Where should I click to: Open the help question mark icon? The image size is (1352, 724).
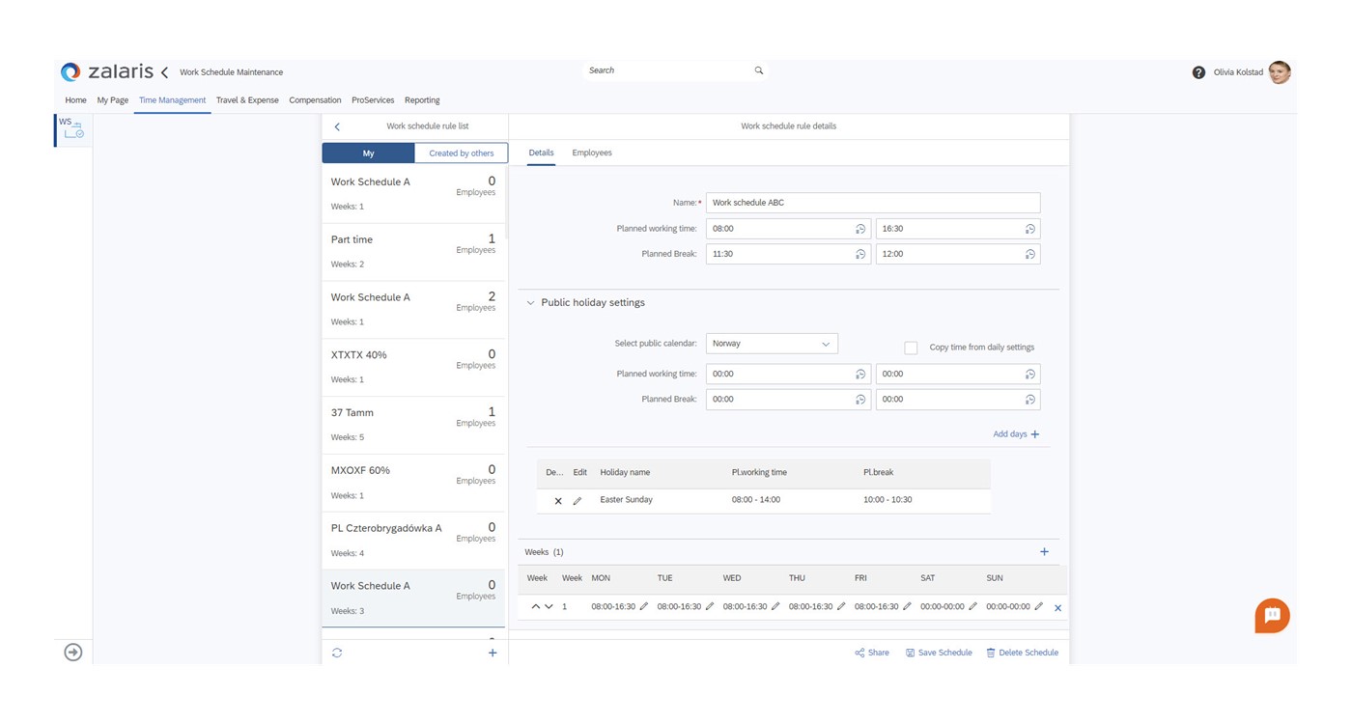[x=1198, y=72]
